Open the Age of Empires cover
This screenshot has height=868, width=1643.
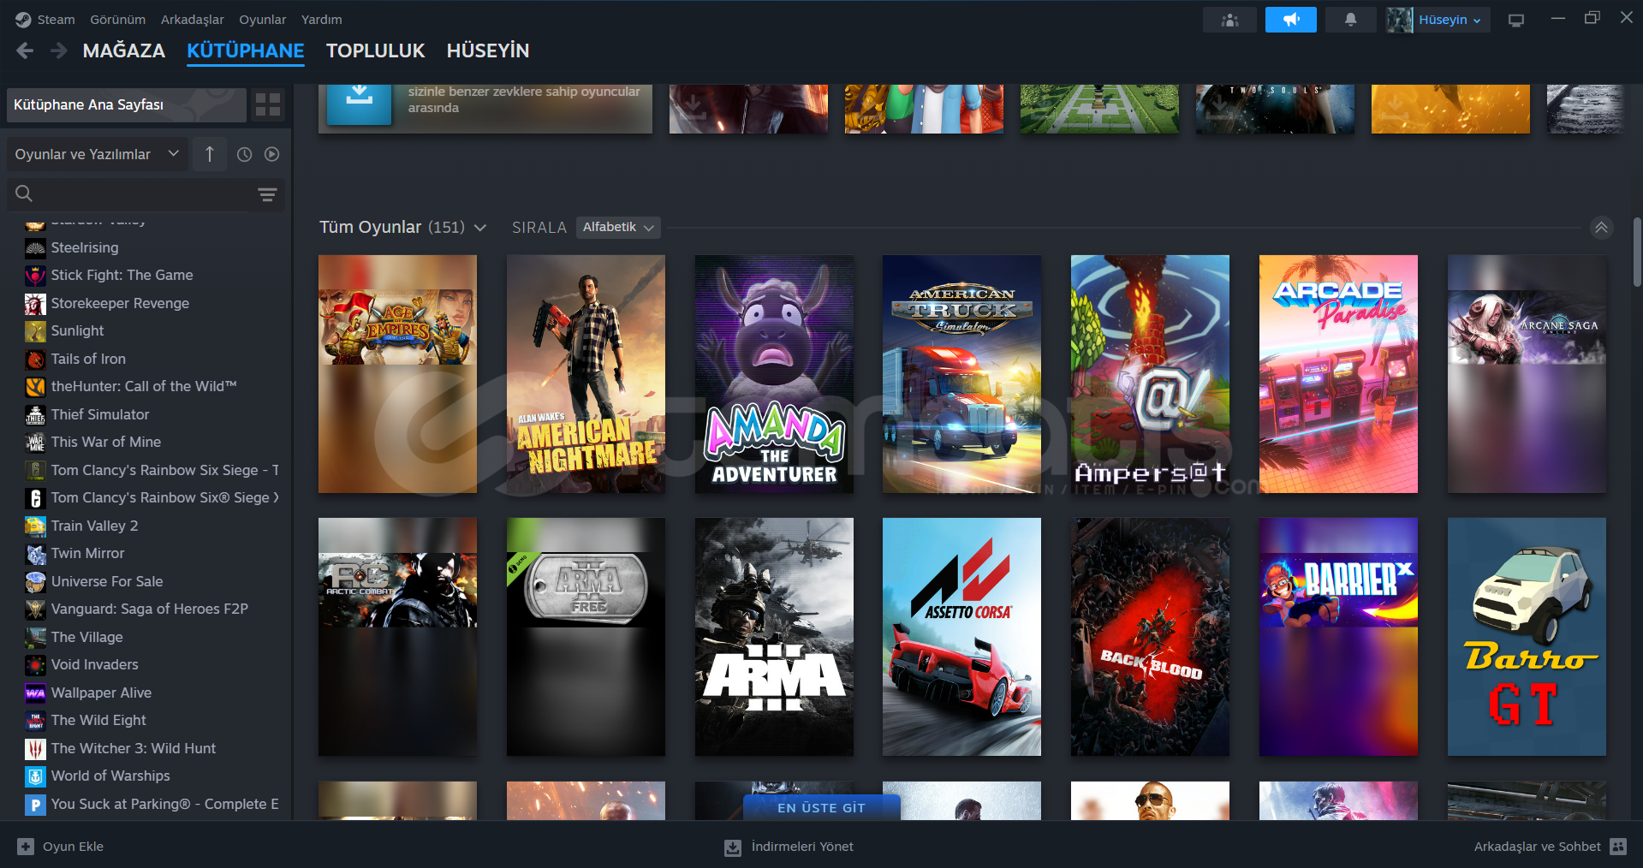pos(397,374)
